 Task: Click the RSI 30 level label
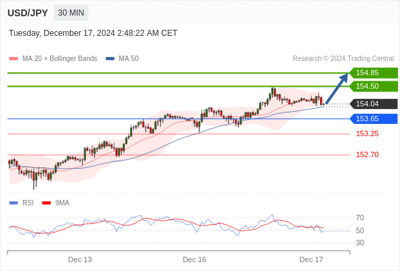(x=360, y=243)
